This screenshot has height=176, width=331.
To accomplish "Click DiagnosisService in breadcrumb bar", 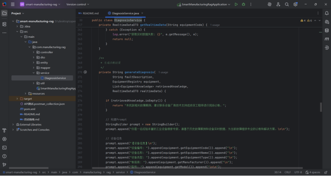I will click(x=143, y=172).
